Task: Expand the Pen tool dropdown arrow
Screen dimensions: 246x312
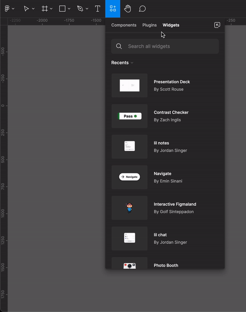Action: coord(87,9)
